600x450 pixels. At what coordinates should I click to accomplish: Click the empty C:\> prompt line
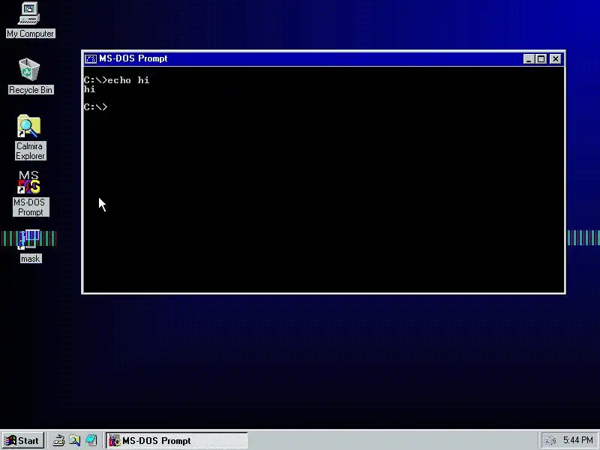96,107
